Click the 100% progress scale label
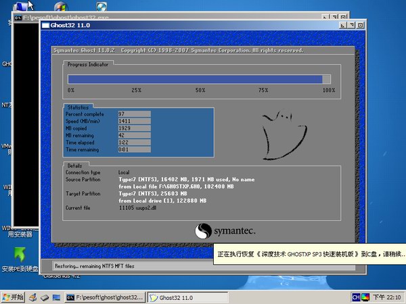The width and height of the screenshot is (406, 304). [329, 91]
